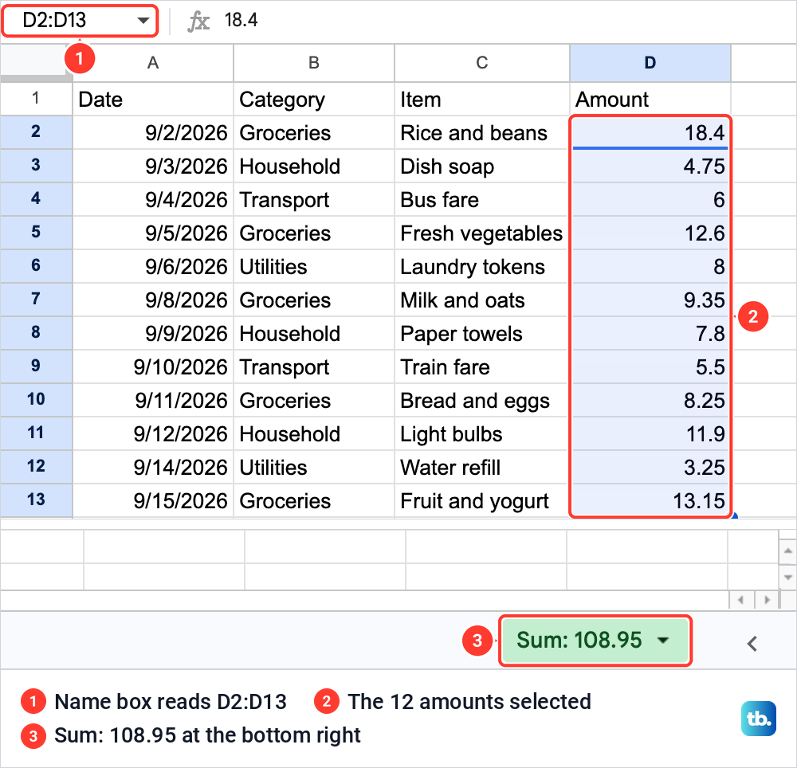Click the Item header cell
Image resolution: width=797 pixels, height=768 pixels.
482,99
